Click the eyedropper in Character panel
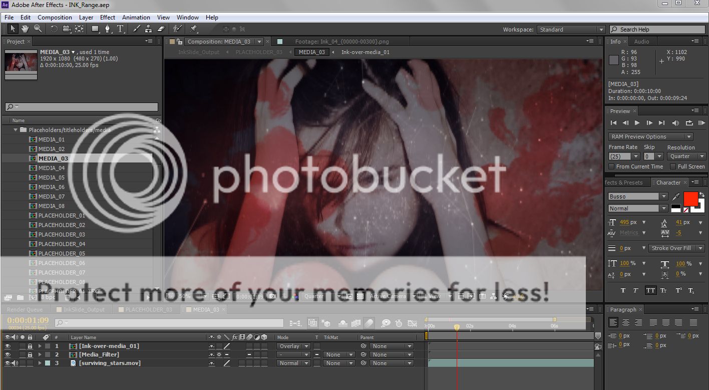The height and width of the screenshot is (390, 709). [676, 196]
